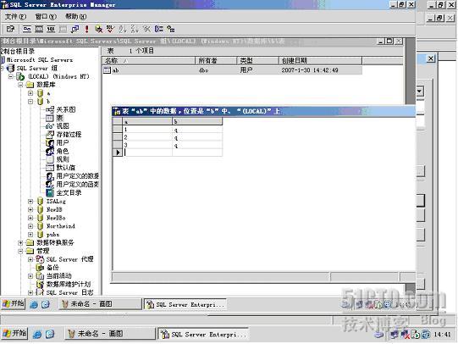The height and width of the screenshot is (344, 458).
Task: Sort tables by the 类型 column header
Action: 257,60
